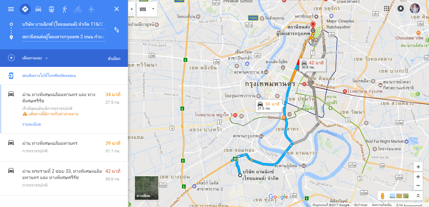429x207 pixels.
Task: Select driving travel mode car icon
Action: 38,9
